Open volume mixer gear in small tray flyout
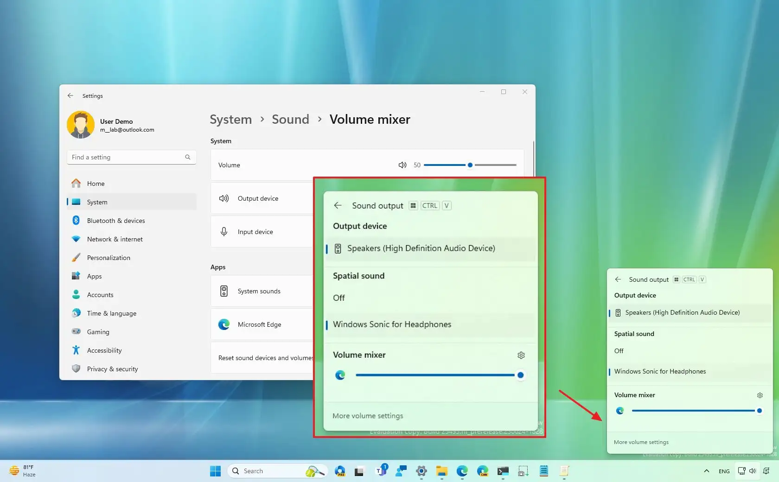 [x=760, y=395]
